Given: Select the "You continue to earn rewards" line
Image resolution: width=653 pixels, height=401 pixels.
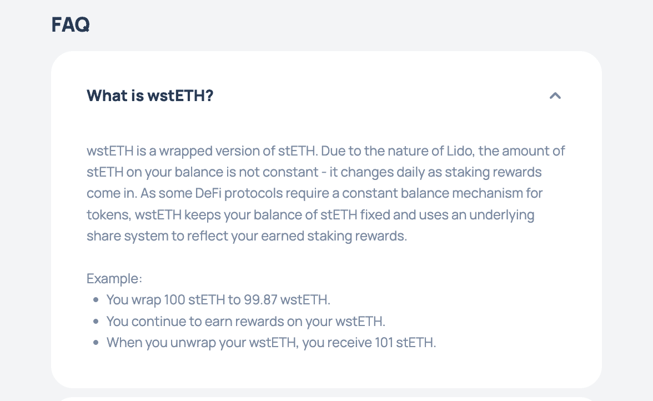Looking at the screenshot, I should [x=245, y=321].
